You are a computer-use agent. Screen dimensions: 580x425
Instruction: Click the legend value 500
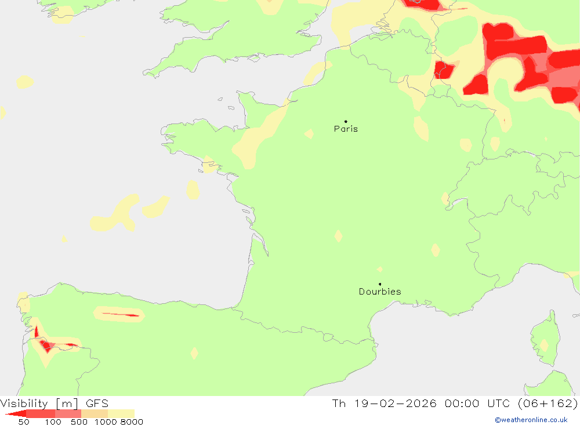pos(79,422)
